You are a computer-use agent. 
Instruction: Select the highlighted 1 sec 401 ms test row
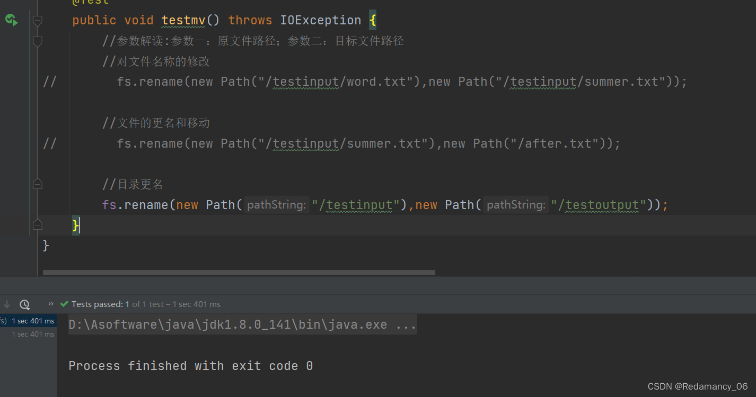click(x=28, y=321)
